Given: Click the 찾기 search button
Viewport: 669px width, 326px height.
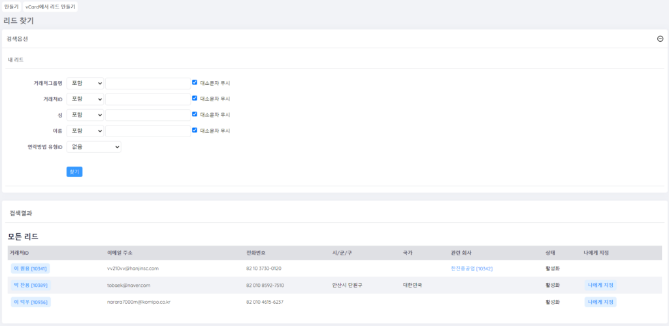Looking at the screenshot, I should pyautogui.click(x=74, y=172).
